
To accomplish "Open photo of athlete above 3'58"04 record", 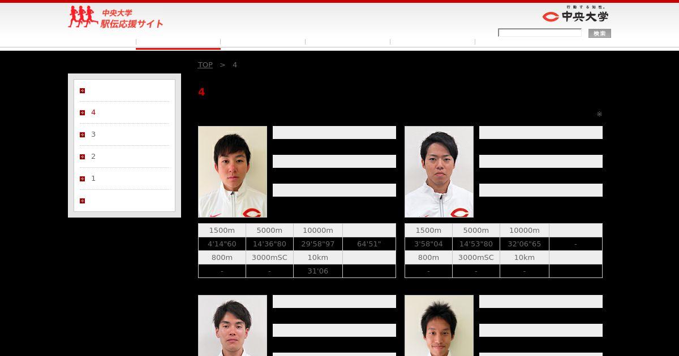I will pyautogui.click(x=439, y=172).
